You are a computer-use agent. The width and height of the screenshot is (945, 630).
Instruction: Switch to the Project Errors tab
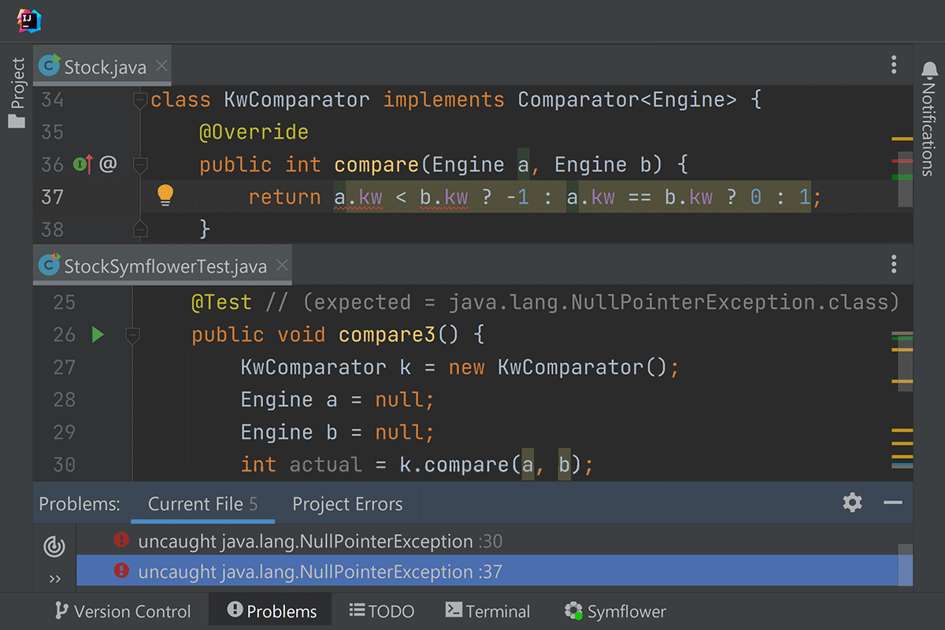click(x=347, y=503)
